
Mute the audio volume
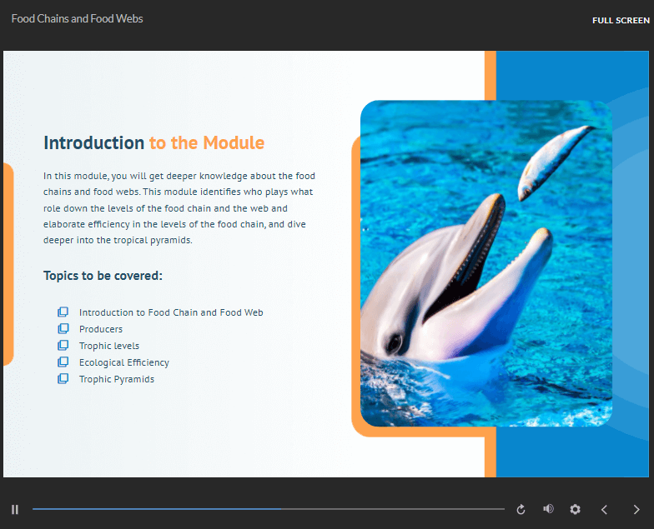click(x=548, y=509)
